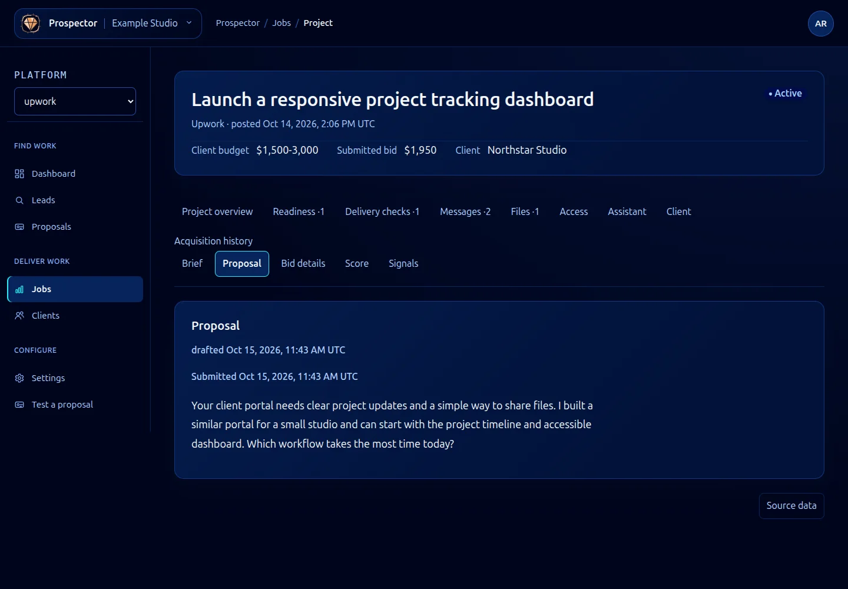Image resolution: width=848 pixels, height=589 pixels.
Task: Click the submitted bid value $1,950
Action: [420, 150]
